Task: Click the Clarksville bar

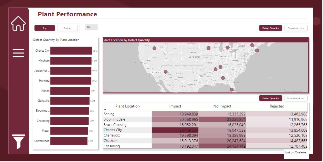Action: [x=70, y=101]
